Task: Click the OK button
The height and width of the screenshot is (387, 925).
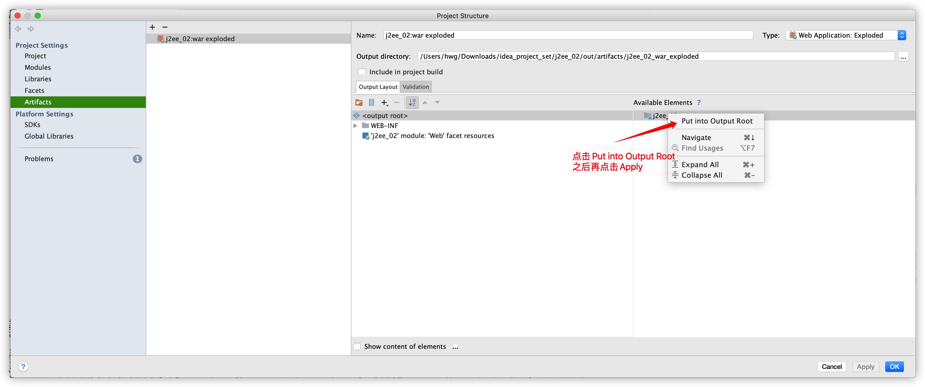Action: (x=894, y=367)
